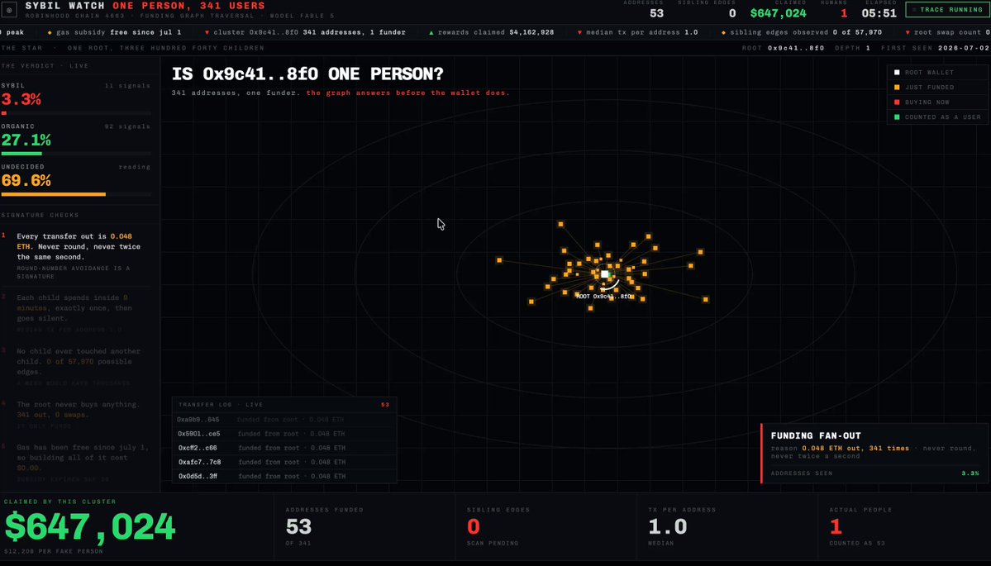Viewport: 991px width, 566px height.
Task: Click the Organic 27.1% verdict value
Action: 26,140
